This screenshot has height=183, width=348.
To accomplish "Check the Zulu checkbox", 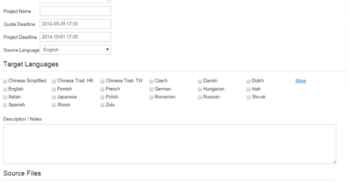I will pyautogui.click(x=102, y=105).
